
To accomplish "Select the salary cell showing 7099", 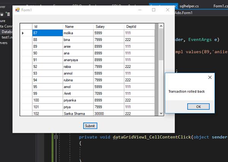I will pos(109,93).
